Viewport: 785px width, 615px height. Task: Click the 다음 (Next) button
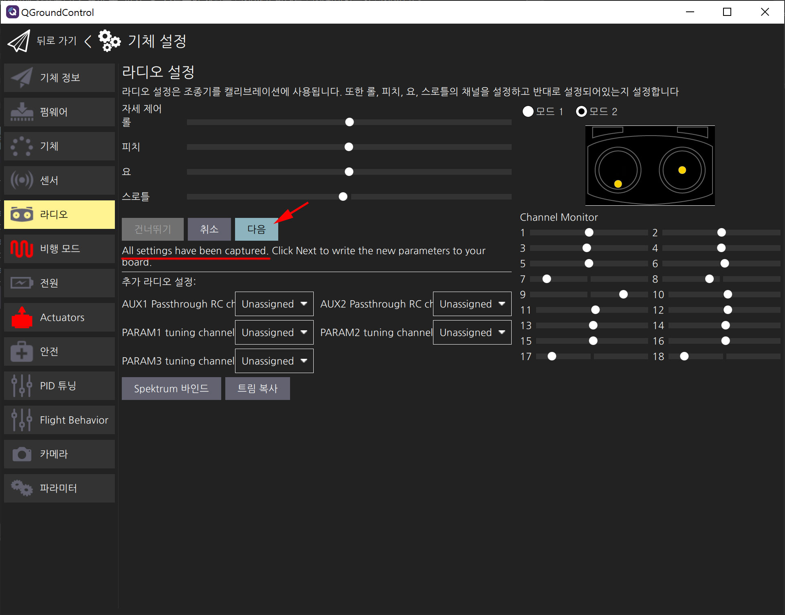tap(256, 229)
